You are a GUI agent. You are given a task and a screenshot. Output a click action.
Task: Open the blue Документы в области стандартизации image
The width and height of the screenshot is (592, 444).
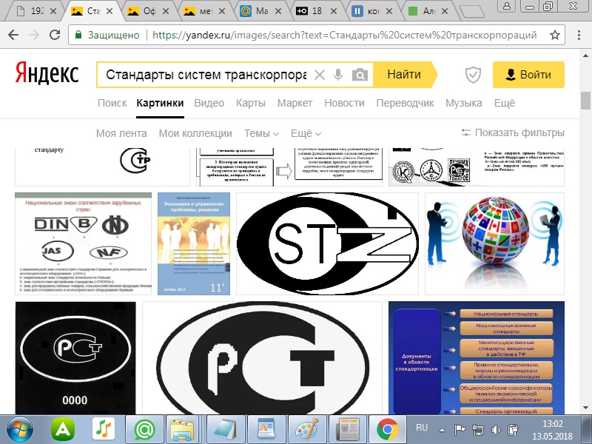(477, 358)
